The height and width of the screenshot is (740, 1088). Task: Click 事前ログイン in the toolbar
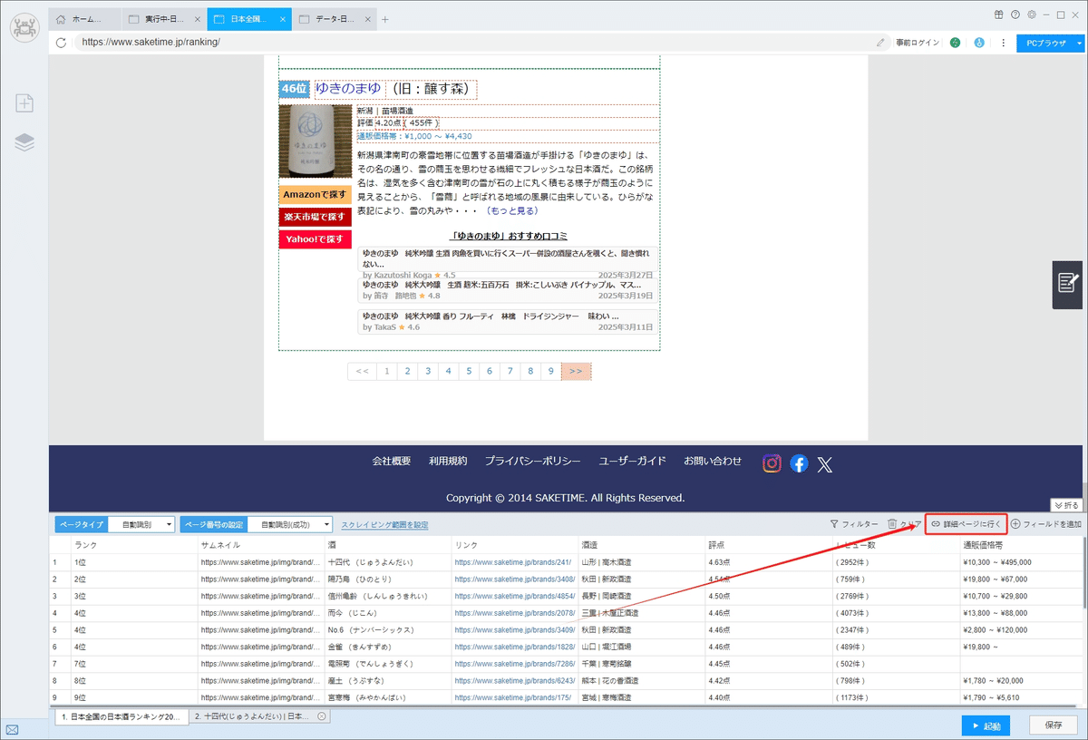pyautogui.click(x=918, y=42)
